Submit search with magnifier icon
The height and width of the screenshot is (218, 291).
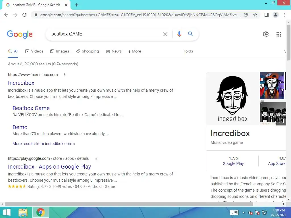click(x=190, y=34)
